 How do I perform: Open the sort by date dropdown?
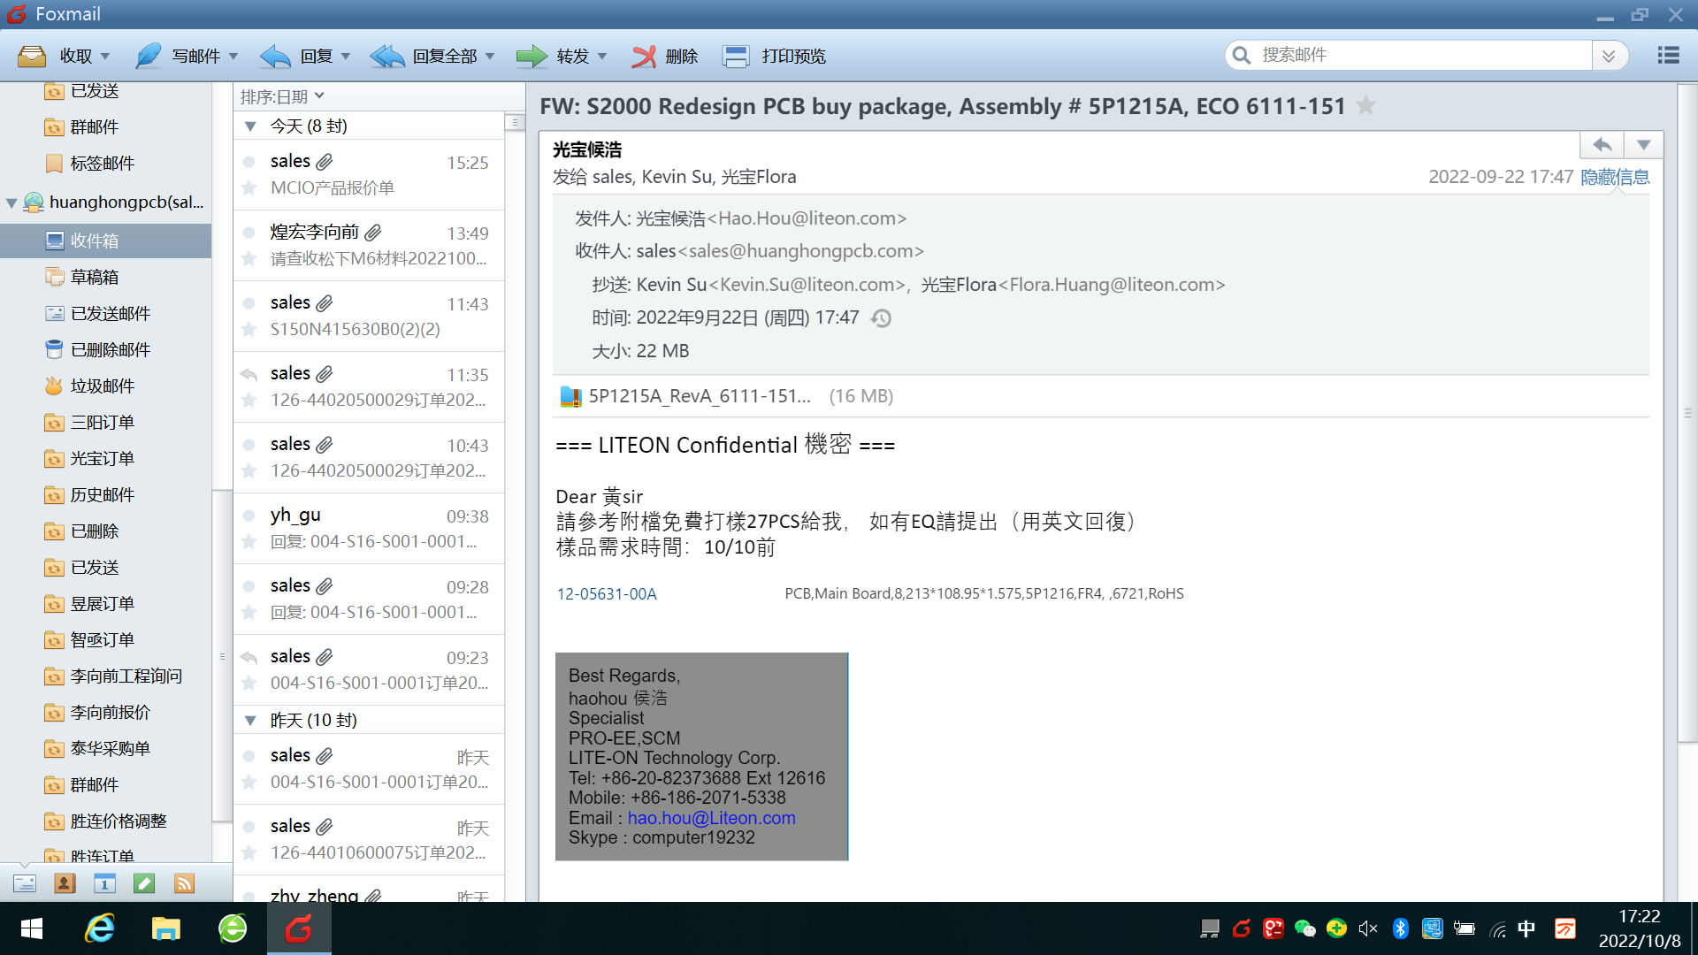coord(282,96)
